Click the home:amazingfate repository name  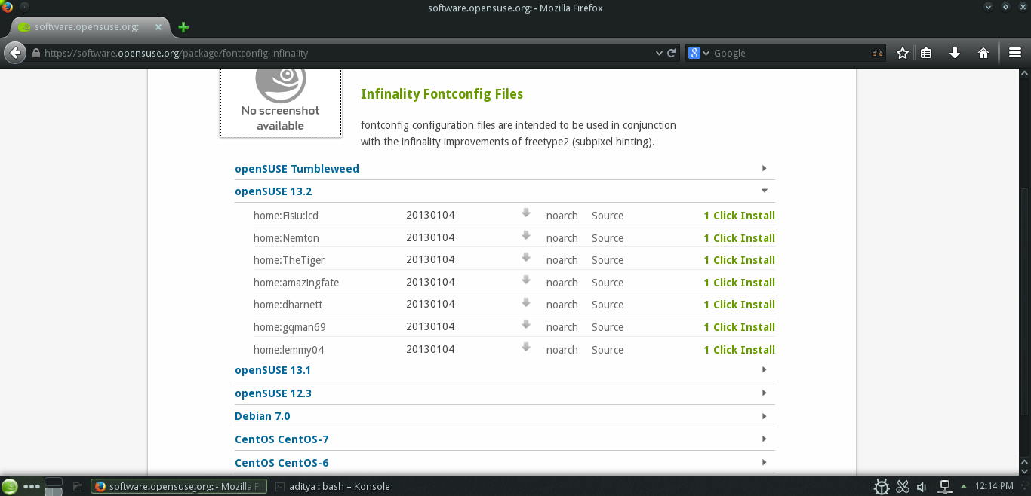[x=296, y=283]
